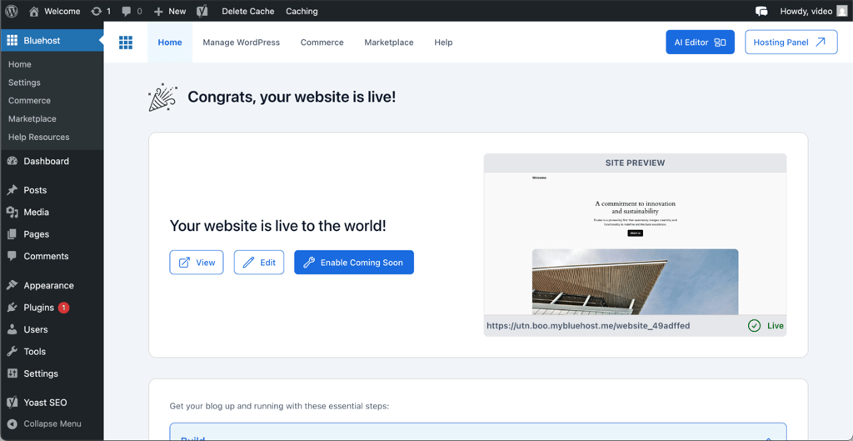Screen dimensions: 853x441
Task: Click the site URL utn.boo.mybluehost.me
Action: 588,326
